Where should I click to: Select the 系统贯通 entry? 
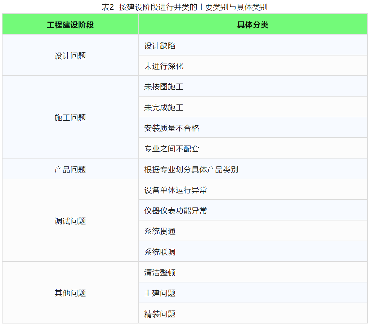pyautogui.click(x=160, y=231)
